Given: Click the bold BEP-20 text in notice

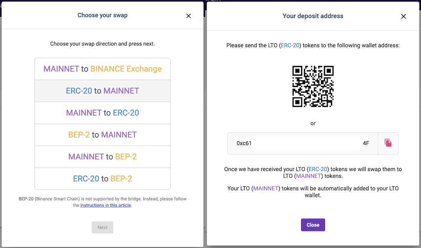Looking at the screenshot, I should pyautogui.click(x=26, y=199).
